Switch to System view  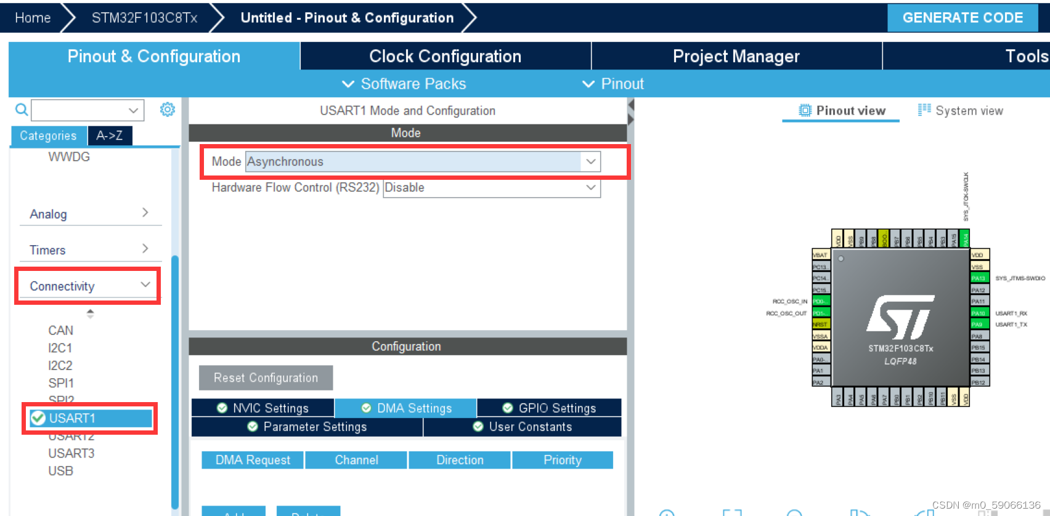[961, 110]
